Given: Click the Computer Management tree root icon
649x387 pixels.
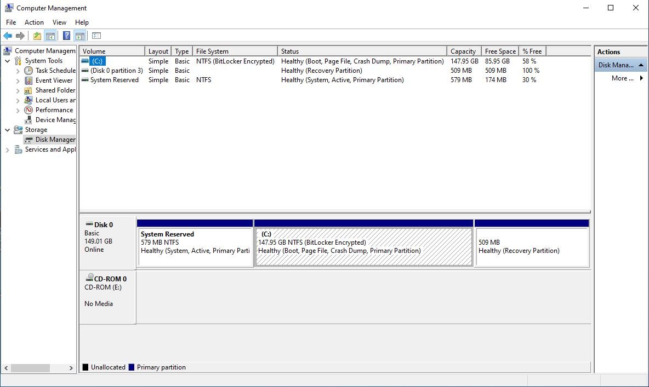Looking at the screenshot, I should (x=8, y=51).
